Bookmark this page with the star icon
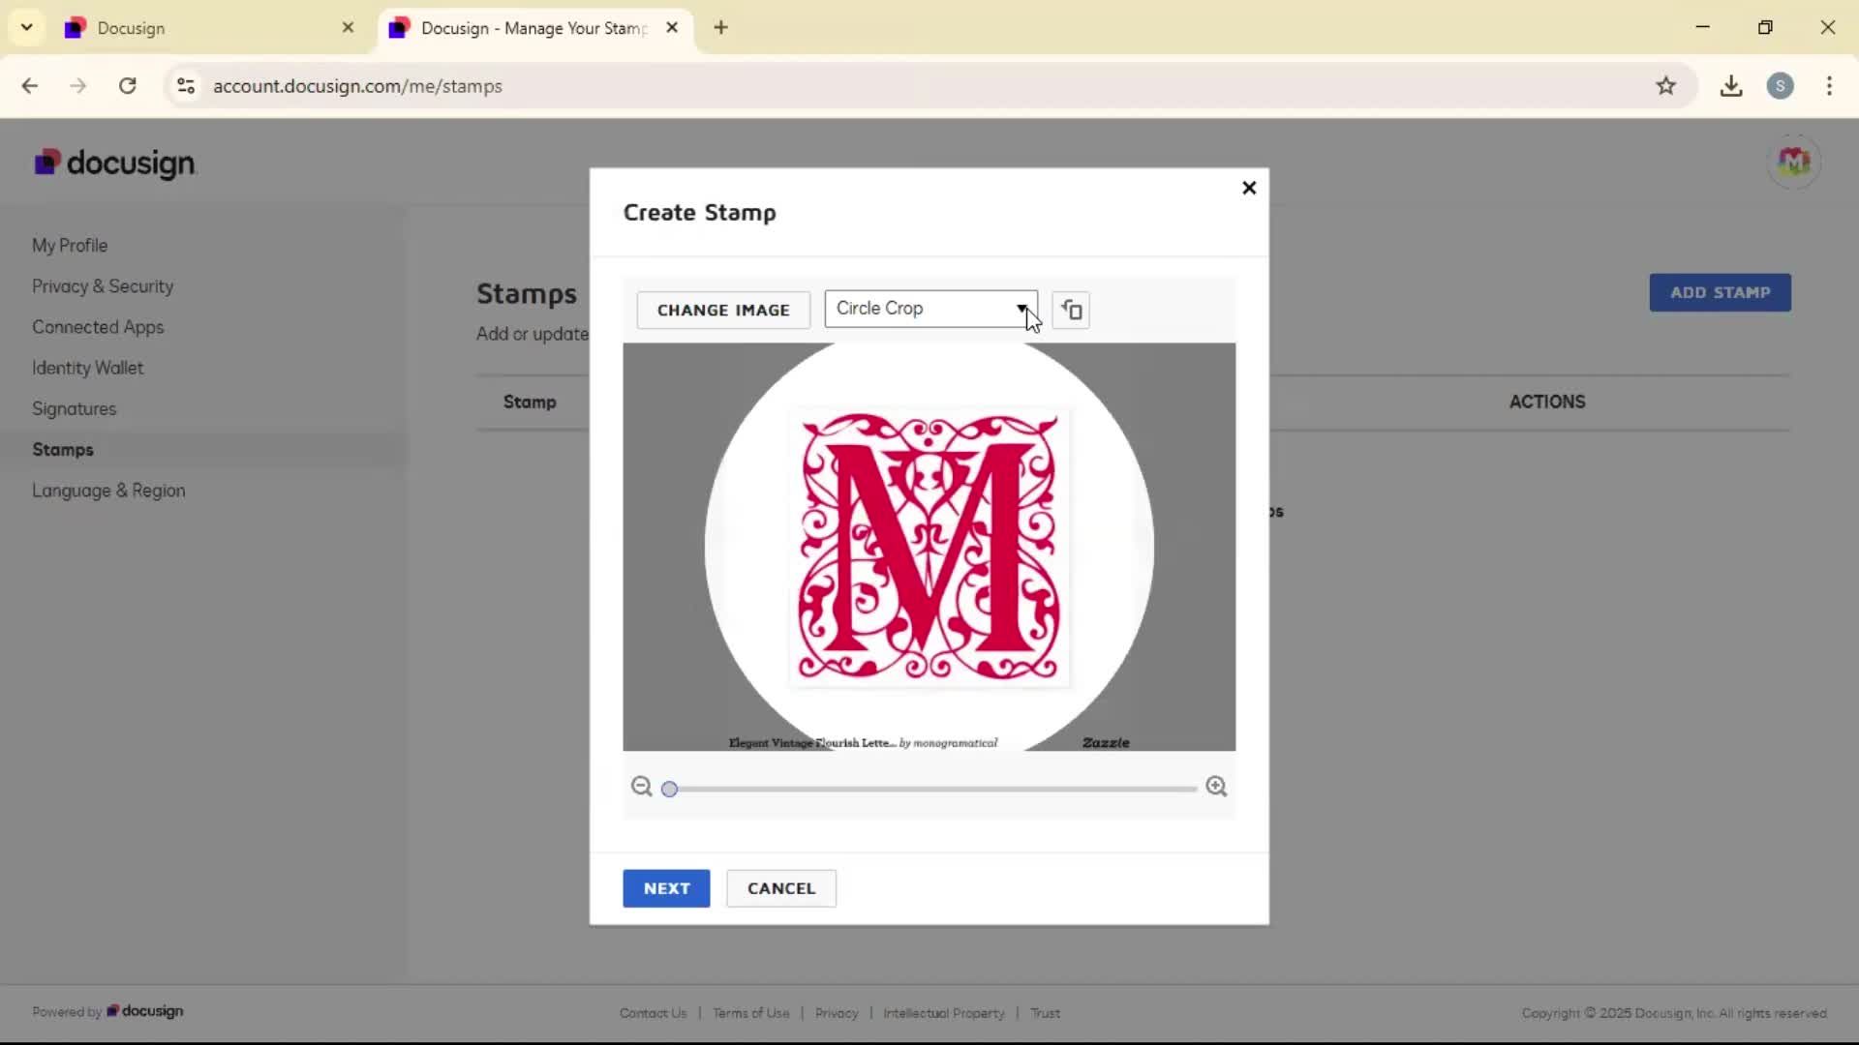Image resolution: width=1859 pixels, height=1045 pixels. pyautogui.click(x=1665, y=86)
